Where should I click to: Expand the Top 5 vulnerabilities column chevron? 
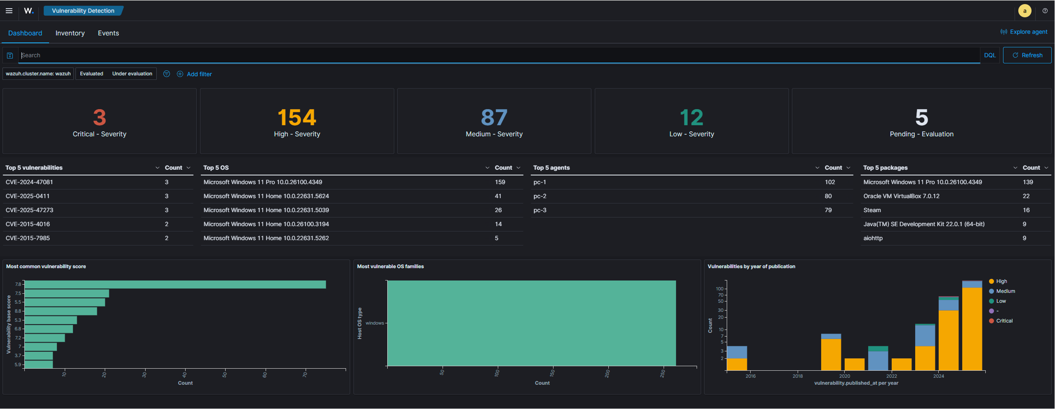pos(157,168)
